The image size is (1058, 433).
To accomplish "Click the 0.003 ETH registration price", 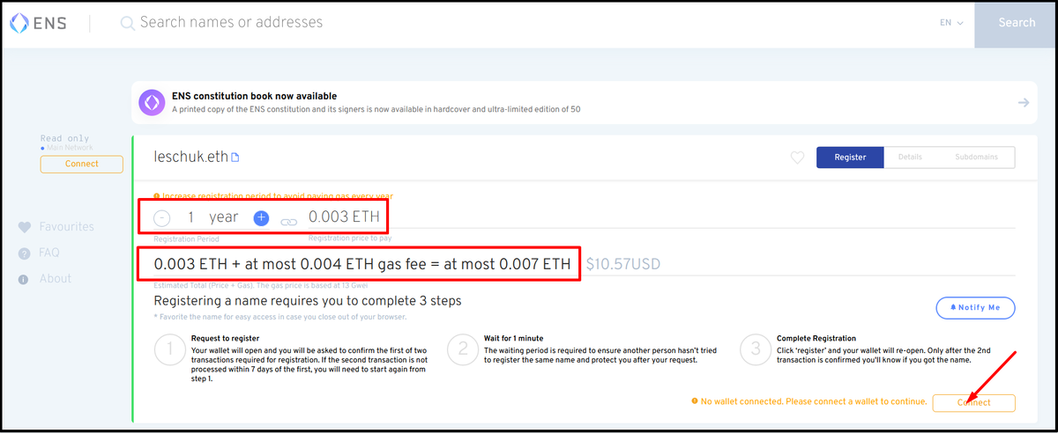I will (x=343, y=217).
